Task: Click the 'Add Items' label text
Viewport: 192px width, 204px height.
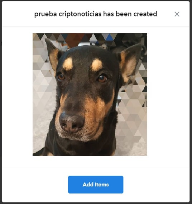Action: click(96, 185)
